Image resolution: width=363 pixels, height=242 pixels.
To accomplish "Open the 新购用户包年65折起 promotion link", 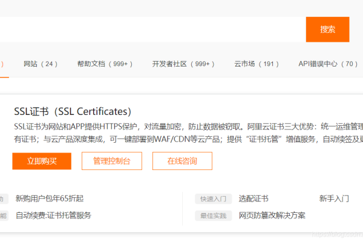I will [50, 198].
